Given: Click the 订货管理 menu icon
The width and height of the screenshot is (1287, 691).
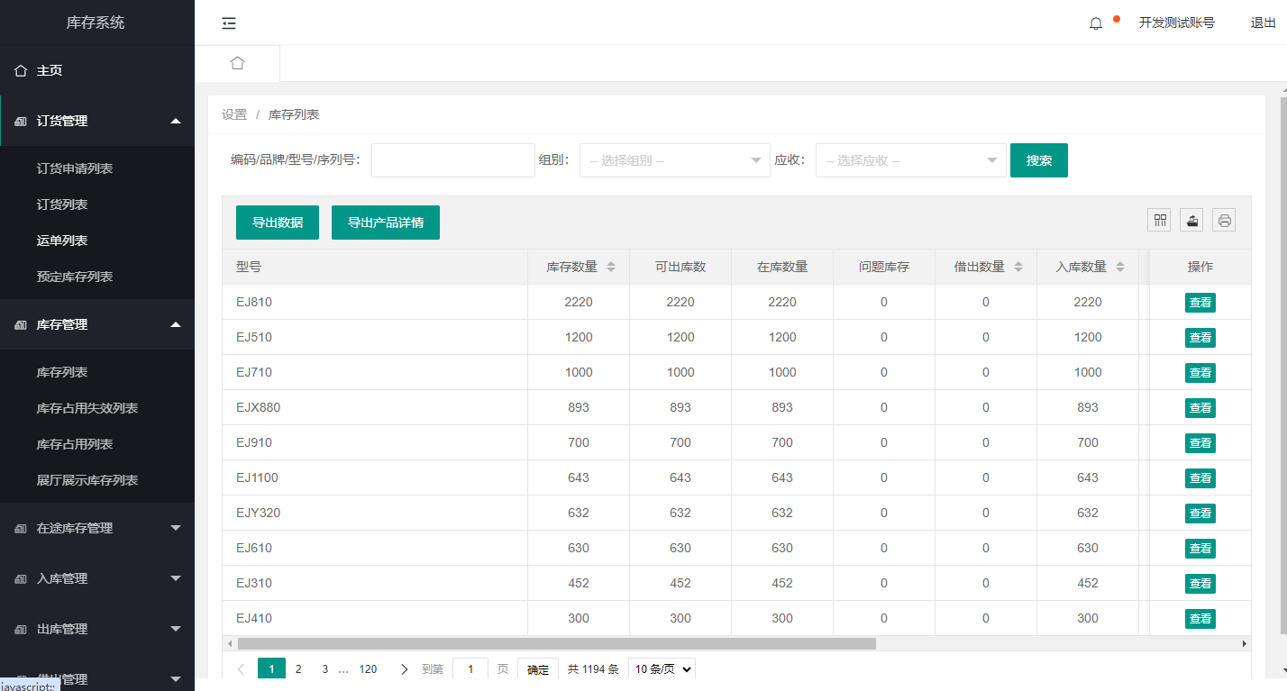Looking at the screenshot, I should (x=21, y=121).
